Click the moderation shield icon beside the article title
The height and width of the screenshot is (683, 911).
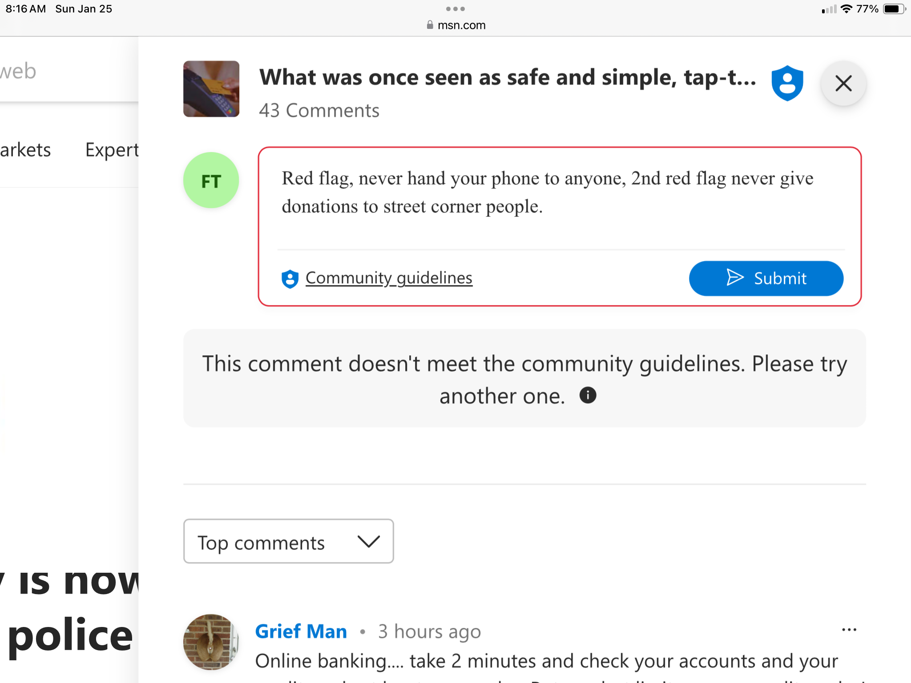tap(787, 83)
